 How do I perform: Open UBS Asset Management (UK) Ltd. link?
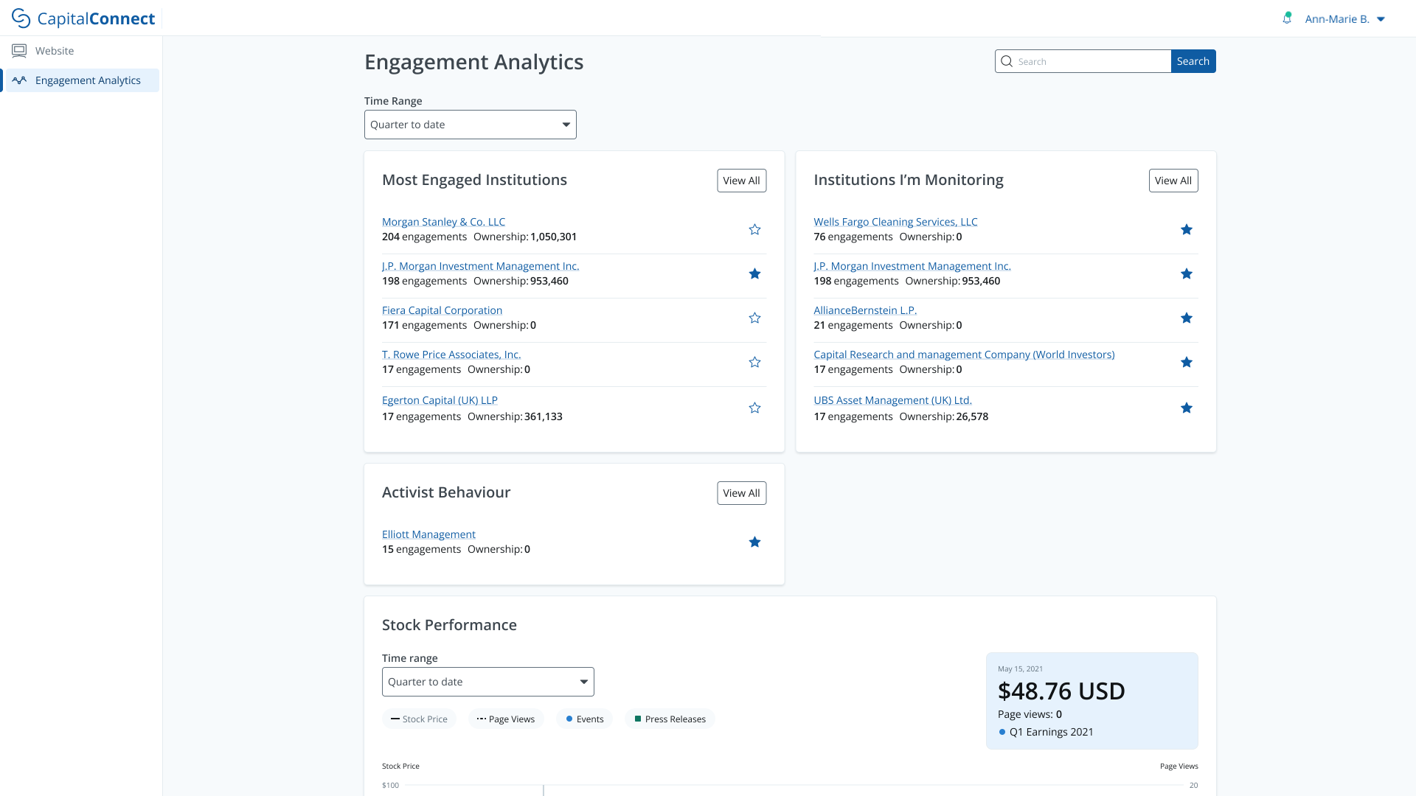click(892, 400)
